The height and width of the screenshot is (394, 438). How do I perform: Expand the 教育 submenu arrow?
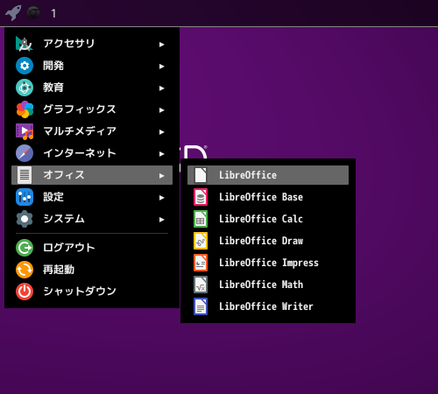[161, 88]
